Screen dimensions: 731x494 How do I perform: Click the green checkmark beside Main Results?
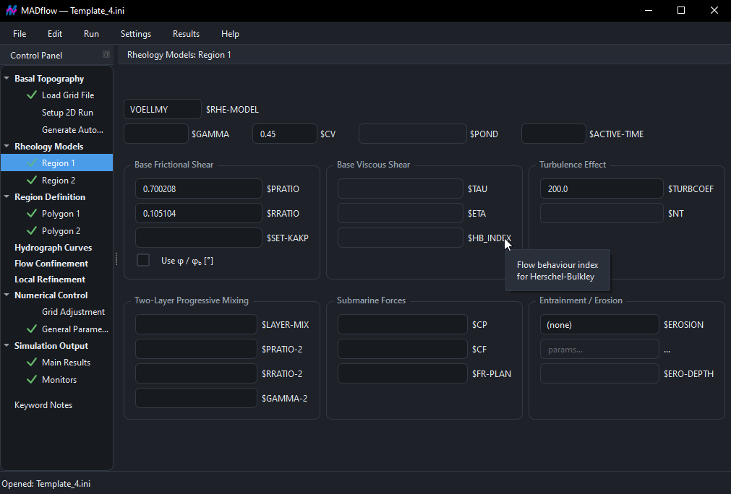[32, 363]
